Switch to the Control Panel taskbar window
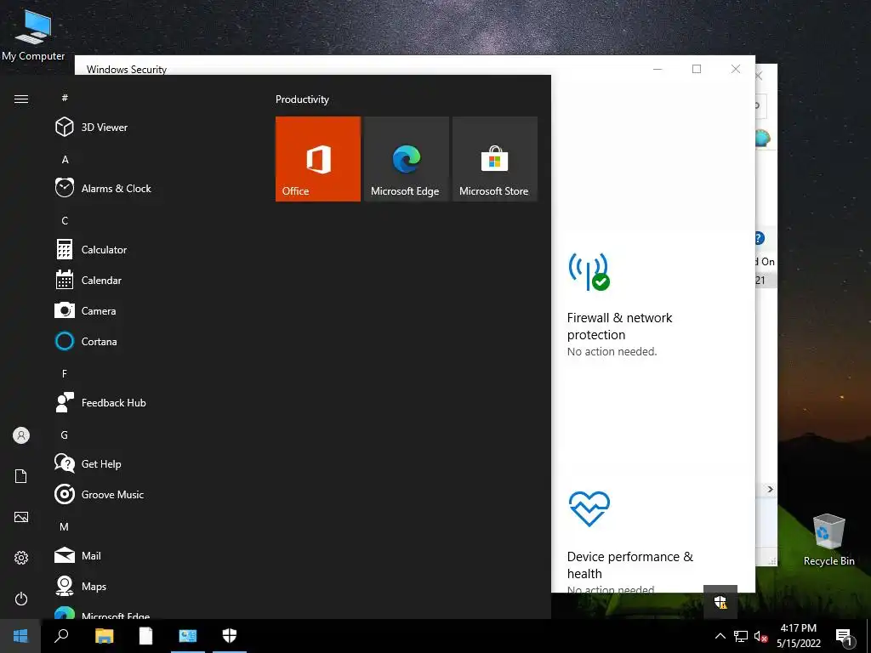Screen dimensions: 871x653 tap(188, 636)
